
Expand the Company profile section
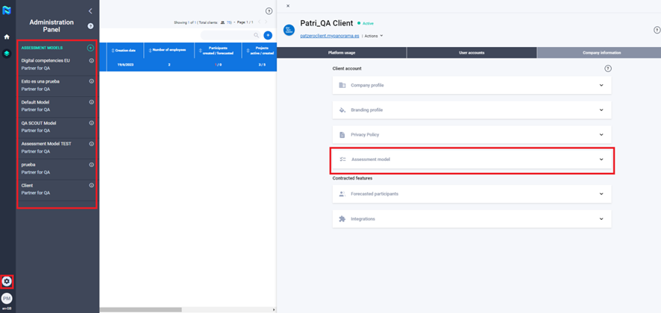click(472, 86)
